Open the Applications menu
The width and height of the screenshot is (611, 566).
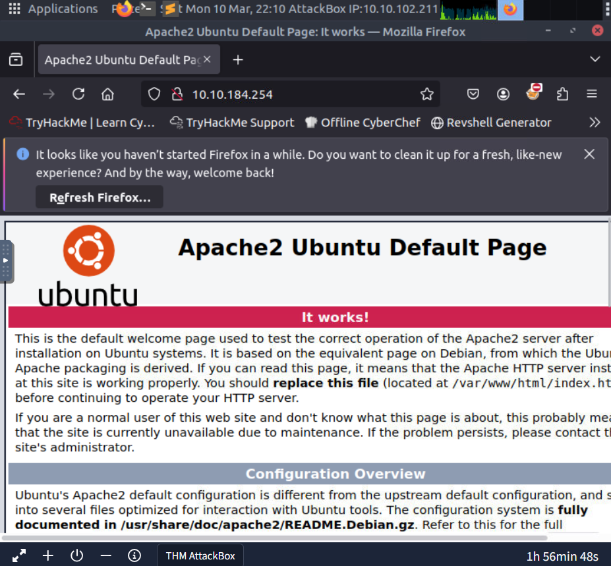pos(53,9)
